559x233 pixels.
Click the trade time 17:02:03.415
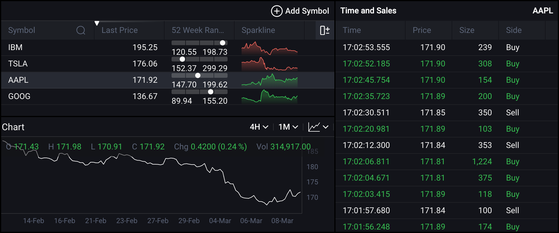(366, 194)
